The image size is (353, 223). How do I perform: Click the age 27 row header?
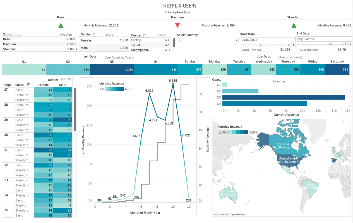[6, 90]
